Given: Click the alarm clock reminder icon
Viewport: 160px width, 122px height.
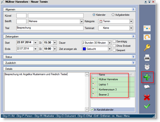Looking at the screenshot, I should [147, 67].
